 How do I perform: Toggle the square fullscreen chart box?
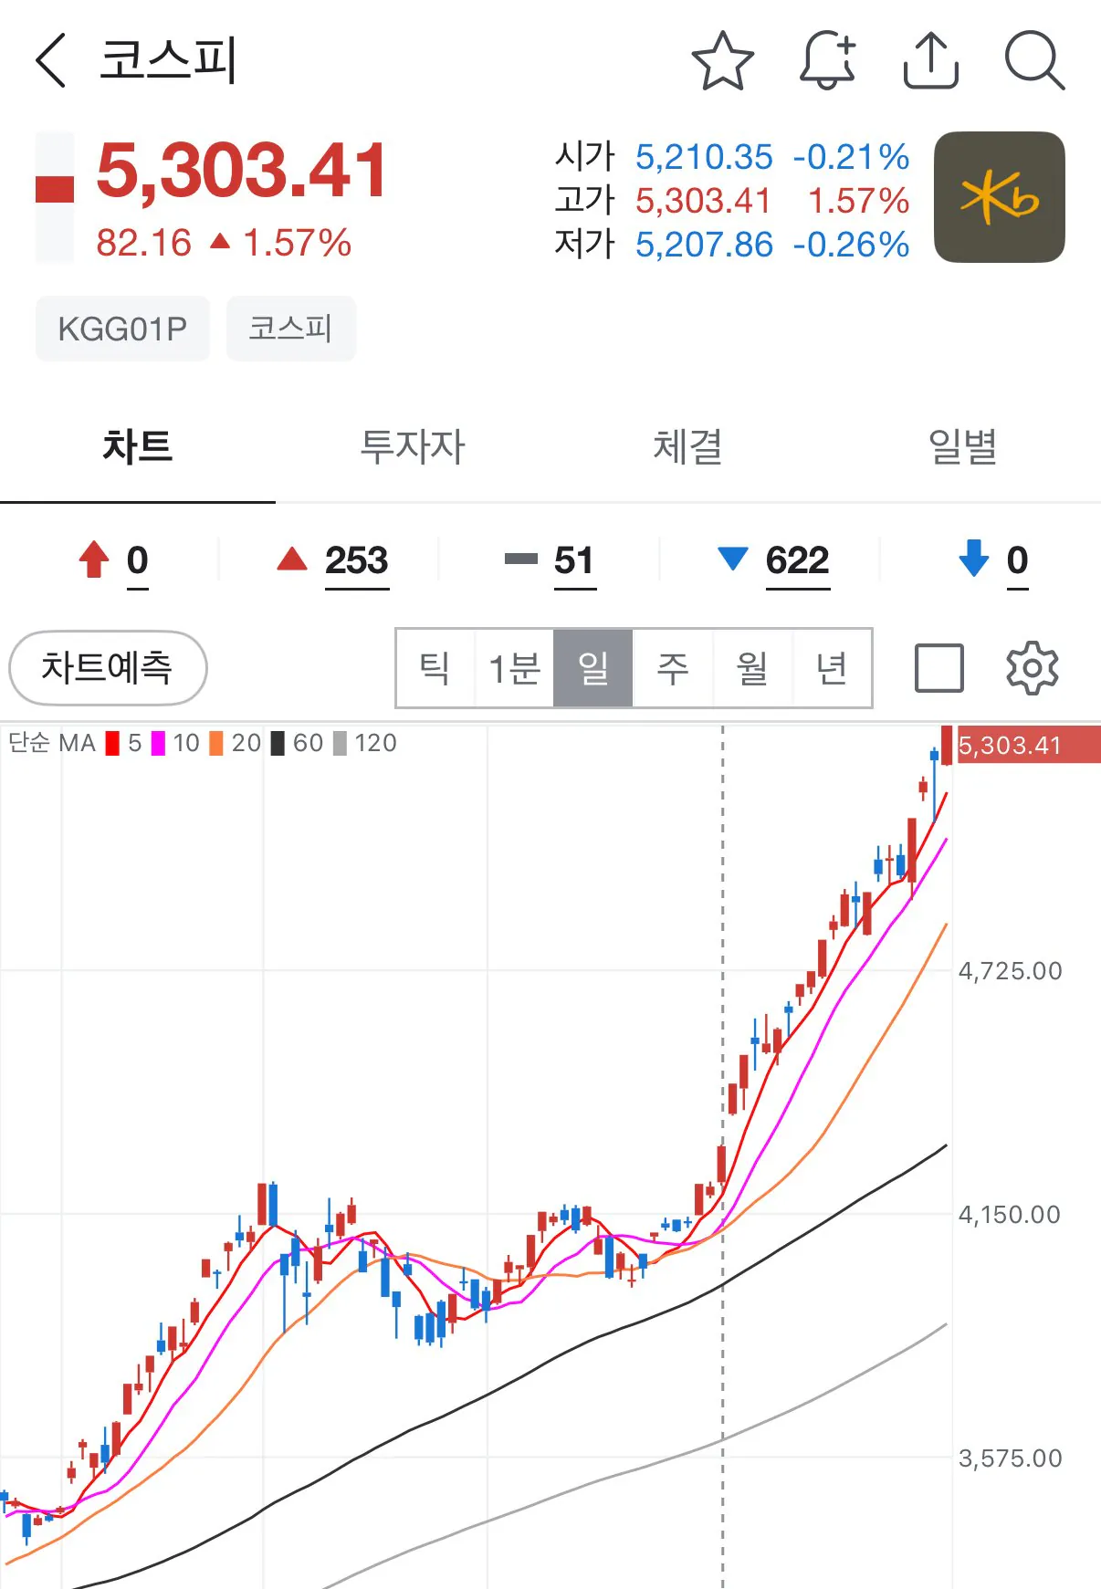click(x=938, y=668)
